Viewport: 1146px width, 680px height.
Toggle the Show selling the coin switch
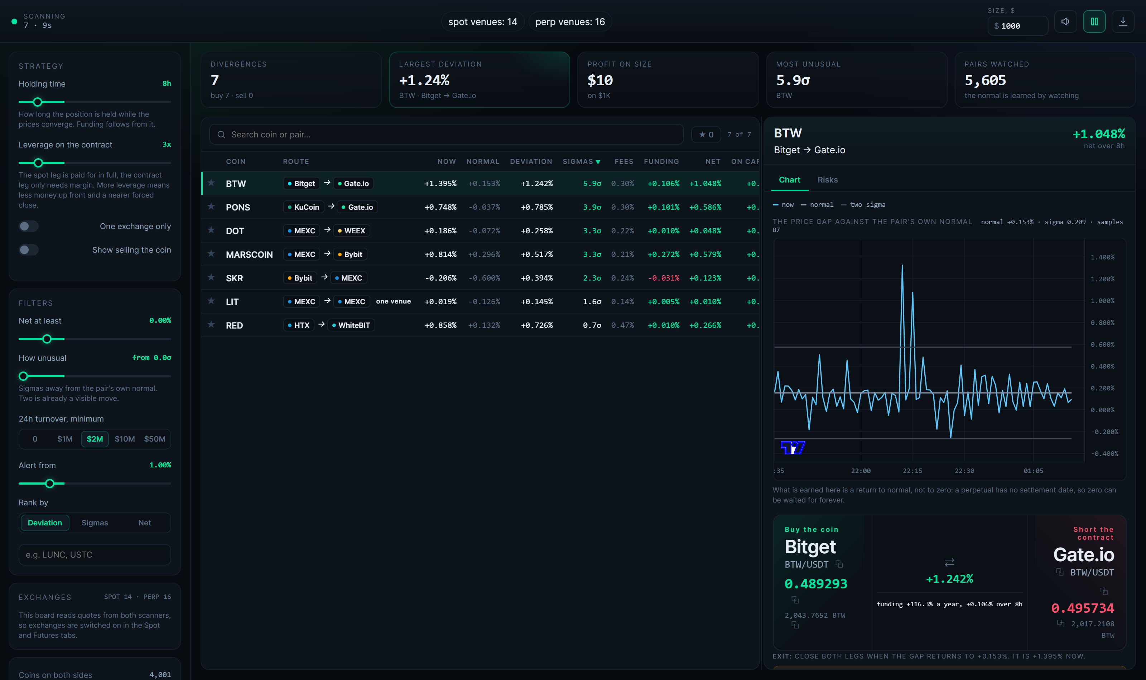(x=28, y=250)
